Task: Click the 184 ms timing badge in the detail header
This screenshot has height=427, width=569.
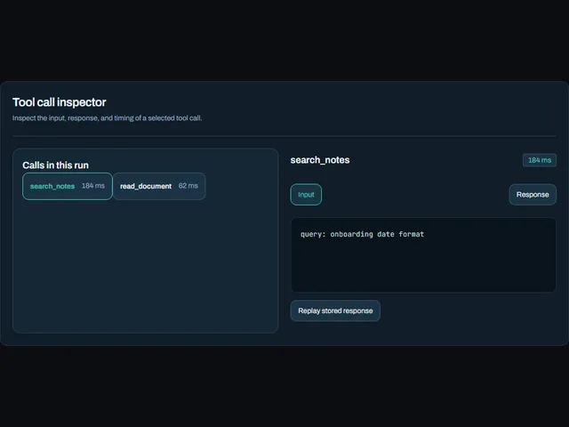Action: (x=540, y=160)
